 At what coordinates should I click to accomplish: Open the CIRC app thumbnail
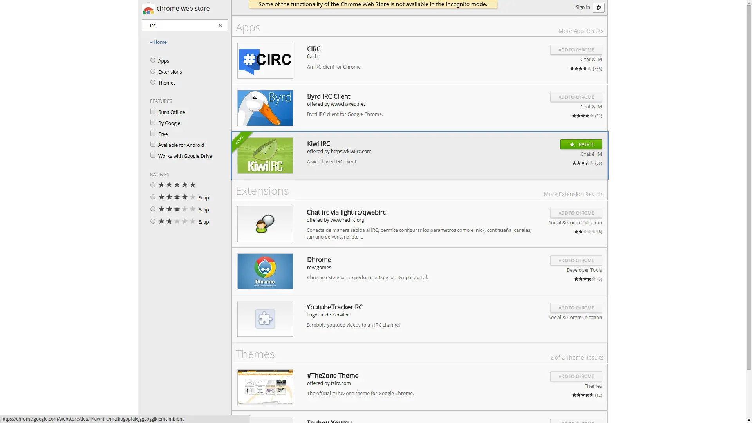(x=265, y=61)
